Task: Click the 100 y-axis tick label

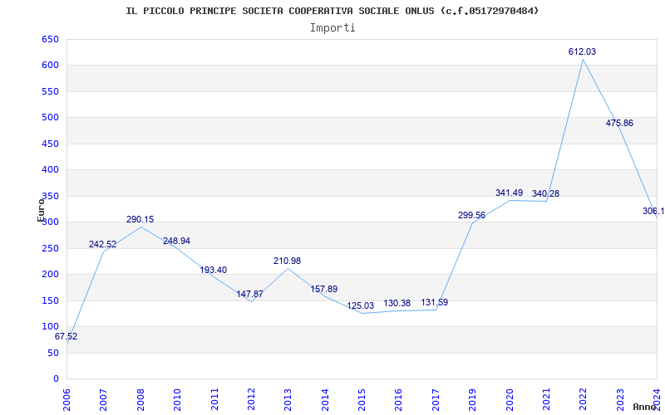Action: pyautogui.click(x=50, y=326)
